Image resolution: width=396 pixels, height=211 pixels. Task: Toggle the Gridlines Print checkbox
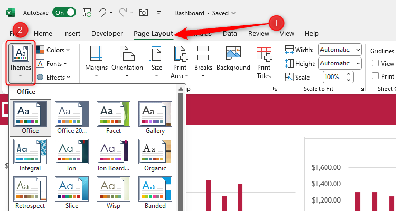point(376,76)
